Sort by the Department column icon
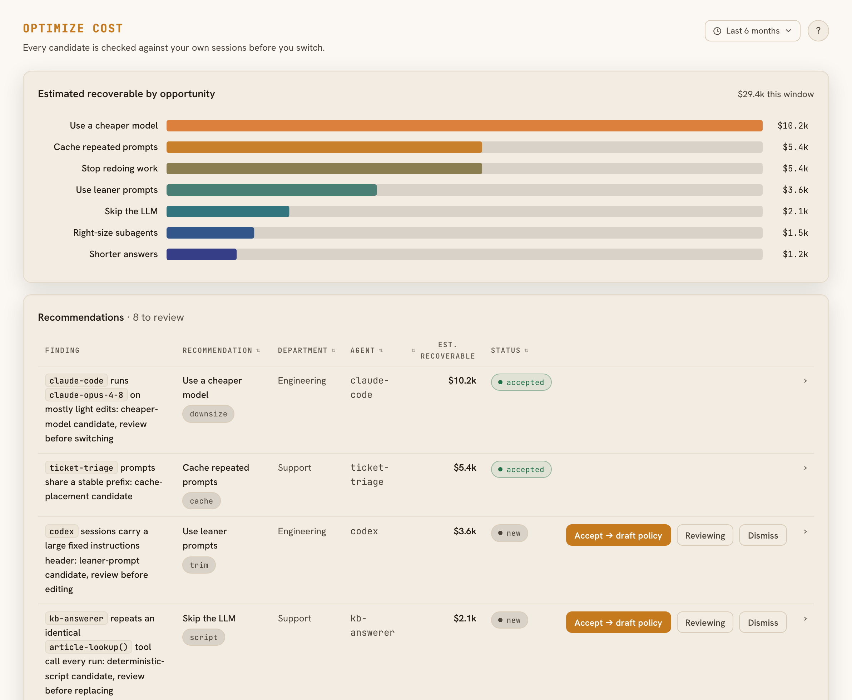Screen dimensions: 852x700 333,350
